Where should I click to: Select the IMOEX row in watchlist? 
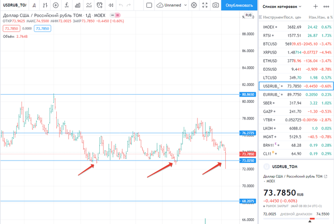pos(296,27)
